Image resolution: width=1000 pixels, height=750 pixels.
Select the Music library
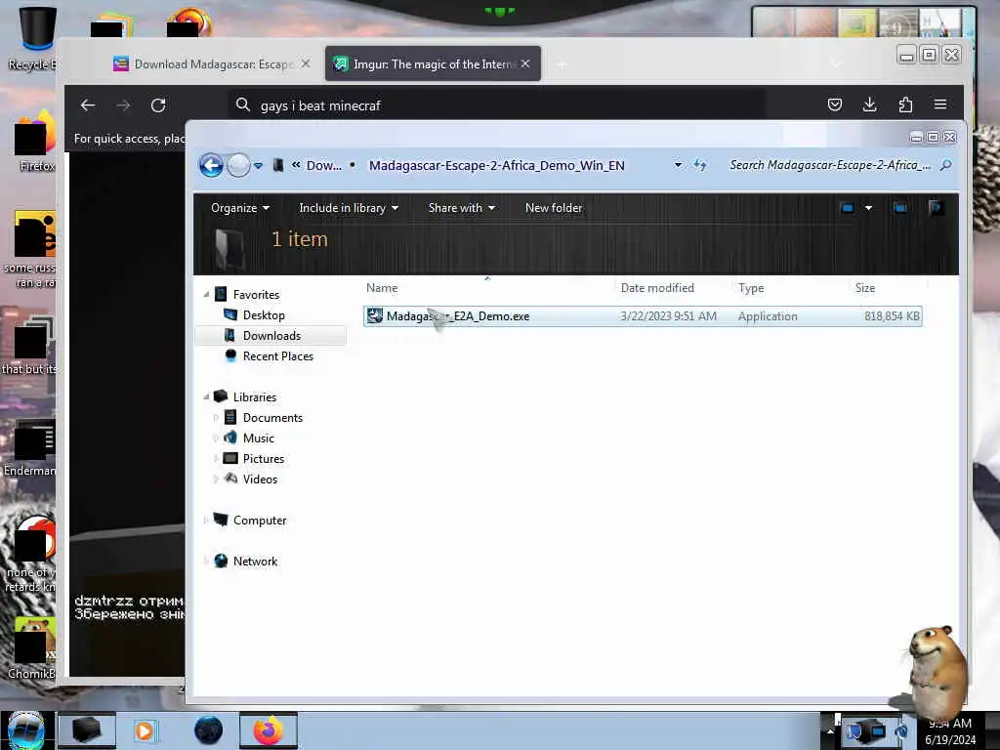coord(258,438)
